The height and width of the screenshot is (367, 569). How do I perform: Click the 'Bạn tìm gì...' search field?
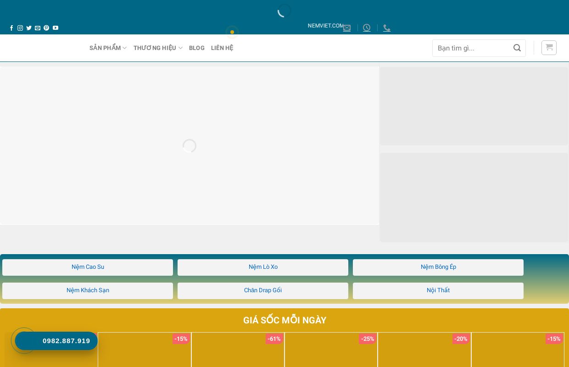(472, 48)
